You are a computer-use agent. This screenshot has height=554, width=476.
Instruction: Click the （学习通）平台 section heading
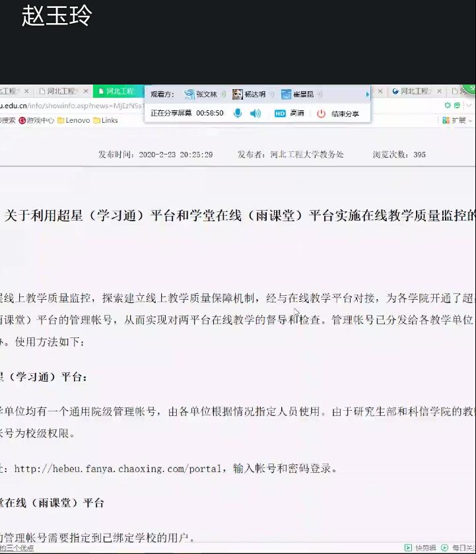[x=43, y=377]
